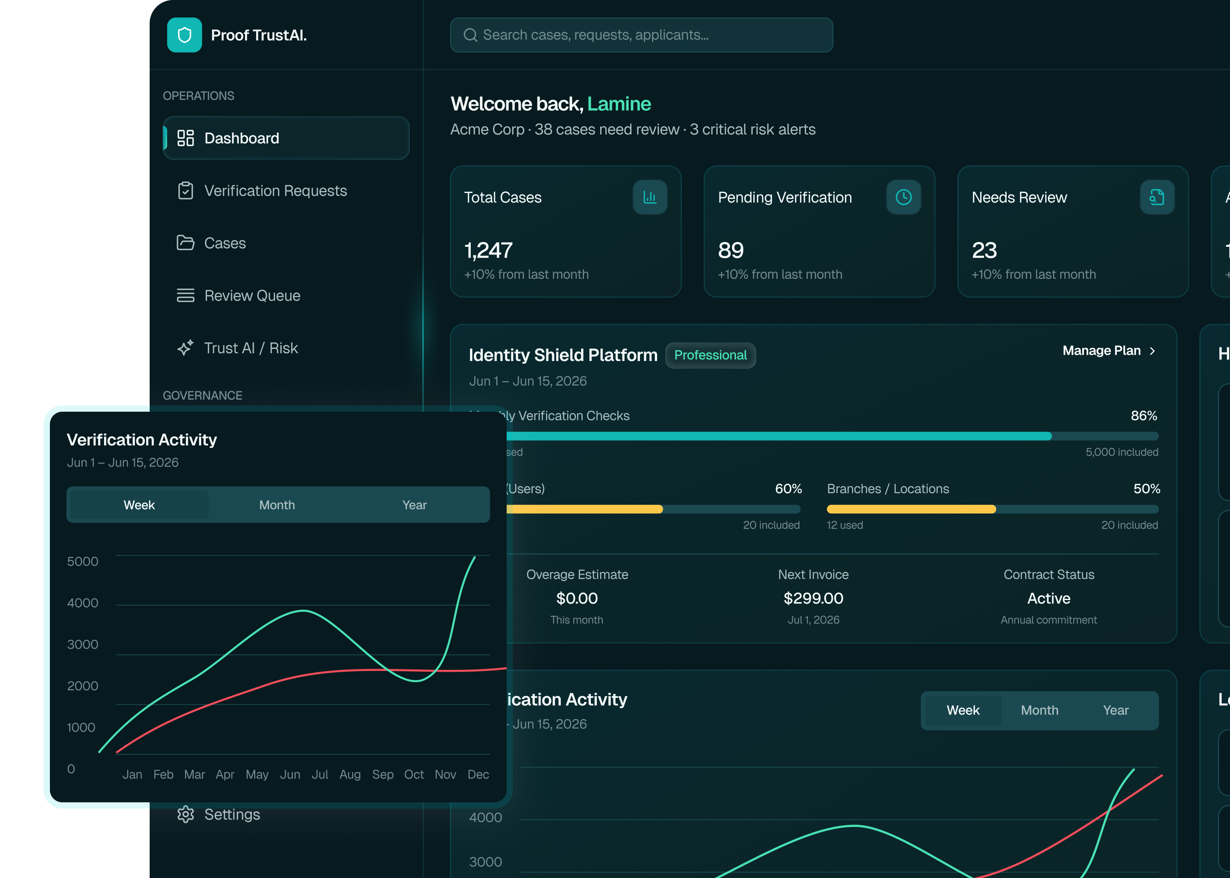
Task: Click the $0.00 Overage Estimate value
Action: point(577,598)
